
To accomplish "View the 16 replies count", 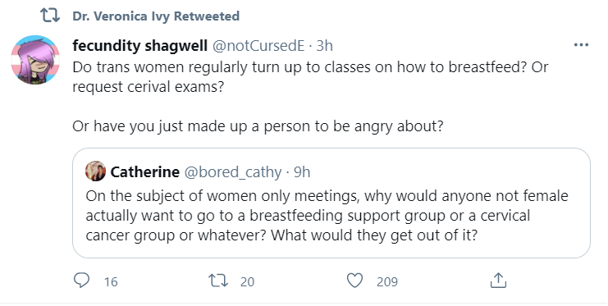I will (111, 281).
